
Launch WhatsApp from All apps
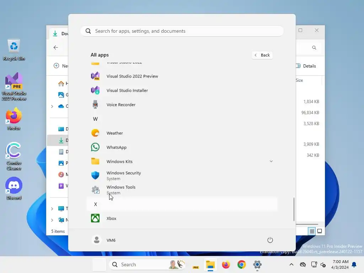[182, 147]
